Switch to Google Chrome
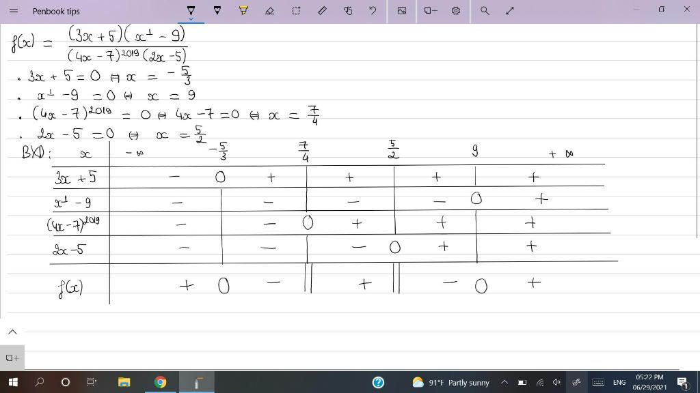The height and width of the screenshot is (393, 700). click(x=160, y=382)
